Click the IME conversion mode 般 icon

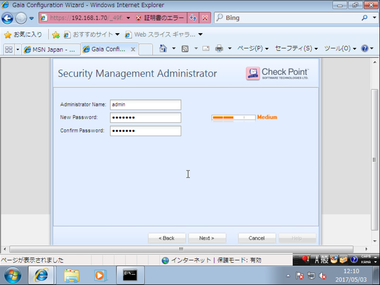[x=324, y=260]
